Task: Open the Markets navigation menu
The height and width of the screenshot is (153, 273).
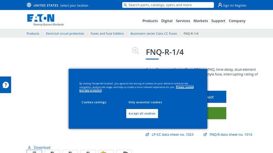Action: [x=201, y=21]
